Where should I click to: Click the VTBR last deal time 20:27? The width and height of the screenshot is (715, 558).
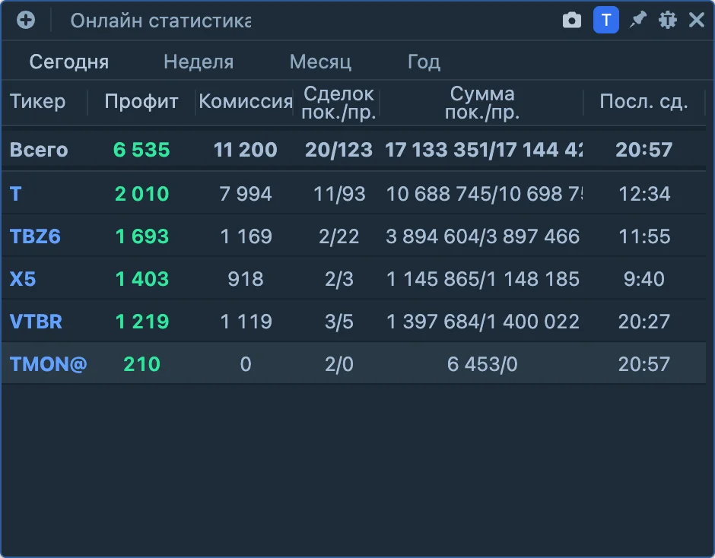(643, 322)
